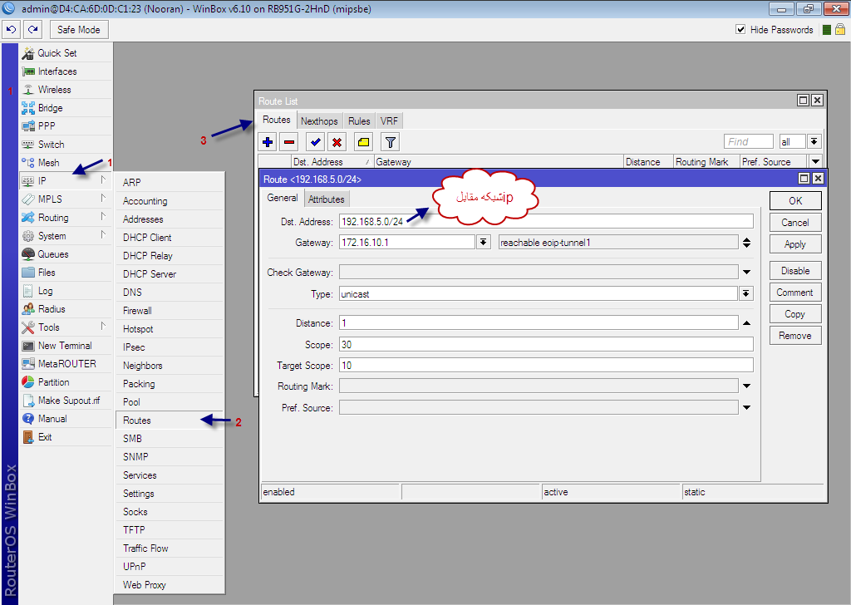This screenshot has height=605, width=851.
Task: Focus the Find search box
Action: point(749,141)
